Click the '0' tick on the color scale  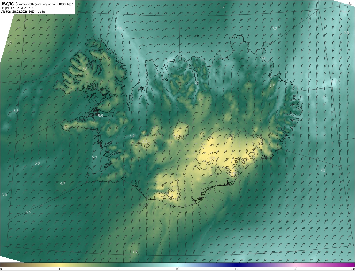tap(1, 269)
